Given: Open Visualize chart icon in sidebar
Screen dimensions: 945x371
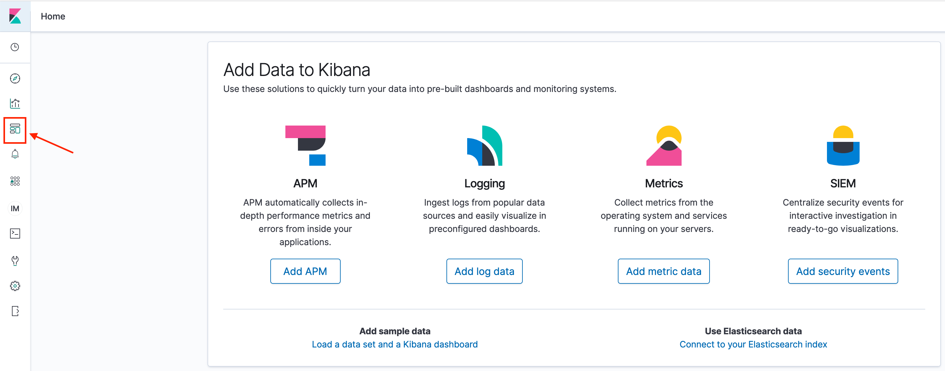Looking at the screenshot, I should point(15,103).
